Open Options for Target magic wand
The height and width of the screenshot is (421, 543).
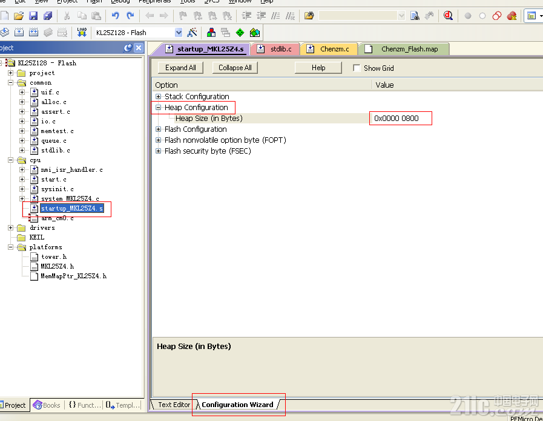tap(192, 33)
